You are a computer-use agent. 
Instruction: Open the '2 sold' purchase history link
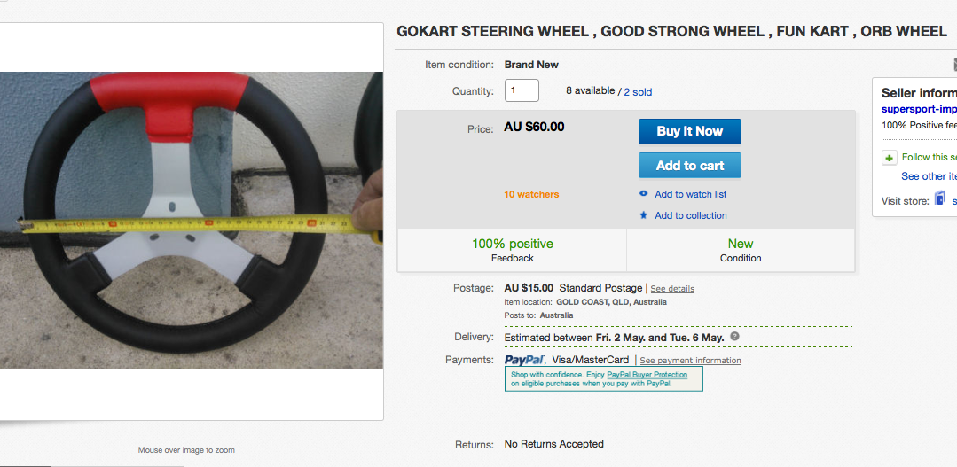click(x=638, y=91)
